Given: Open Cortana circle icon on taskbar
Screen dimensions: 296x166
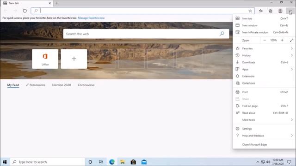Looking at the screenshot, I should 90,162.
